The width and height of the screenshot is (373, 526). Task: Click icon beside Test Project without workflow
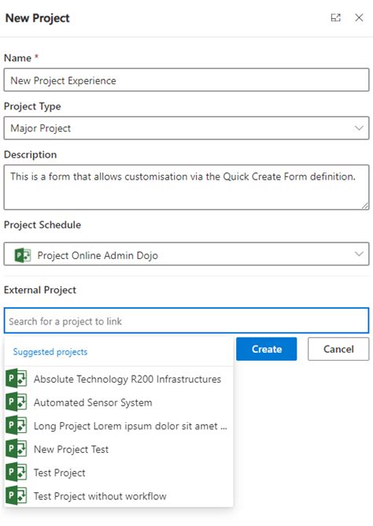tap(16, 496)
